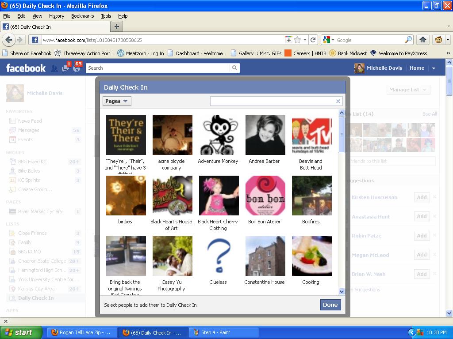Screen dimensions: 453x339
Task: Select the Adventure Monkey page thumbnail
Action: click(219, 135)
